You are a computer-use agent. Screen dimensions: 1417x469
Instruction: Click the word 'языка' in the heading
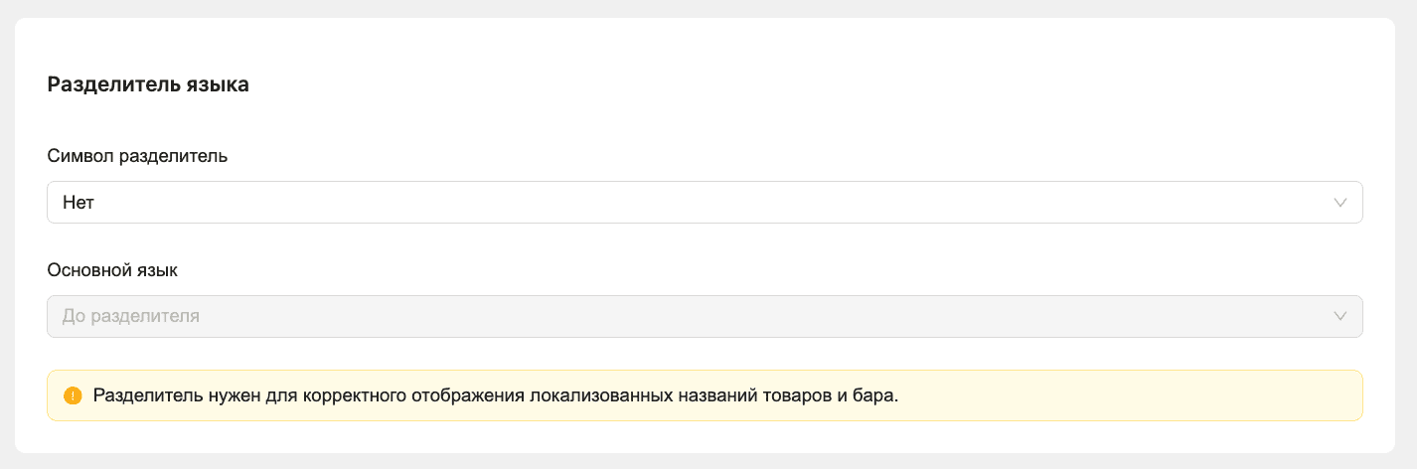217,85
